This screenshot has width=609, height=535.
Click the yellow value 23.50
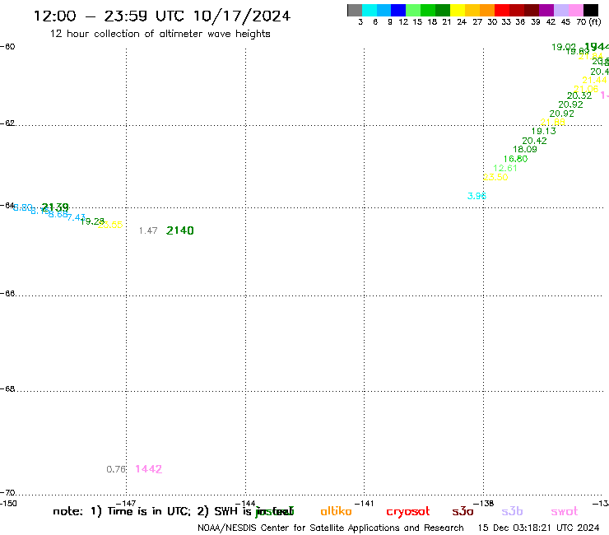(x=495, y=177)
